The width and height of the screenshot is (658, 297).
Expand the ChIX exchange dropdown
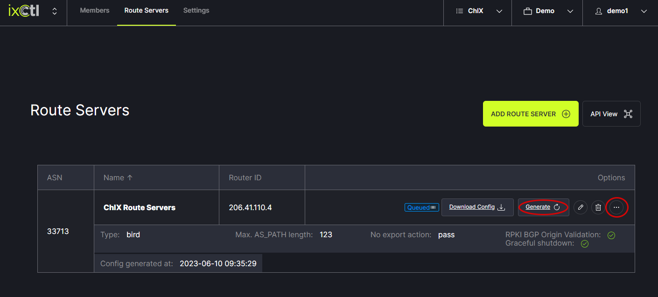coord(478,11)
